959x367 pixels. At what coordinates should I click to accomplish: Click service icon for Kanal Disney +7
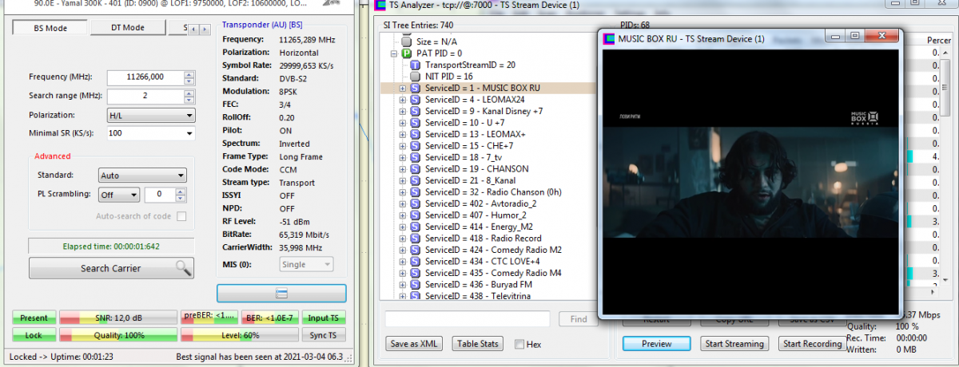(x=415, y=111)
